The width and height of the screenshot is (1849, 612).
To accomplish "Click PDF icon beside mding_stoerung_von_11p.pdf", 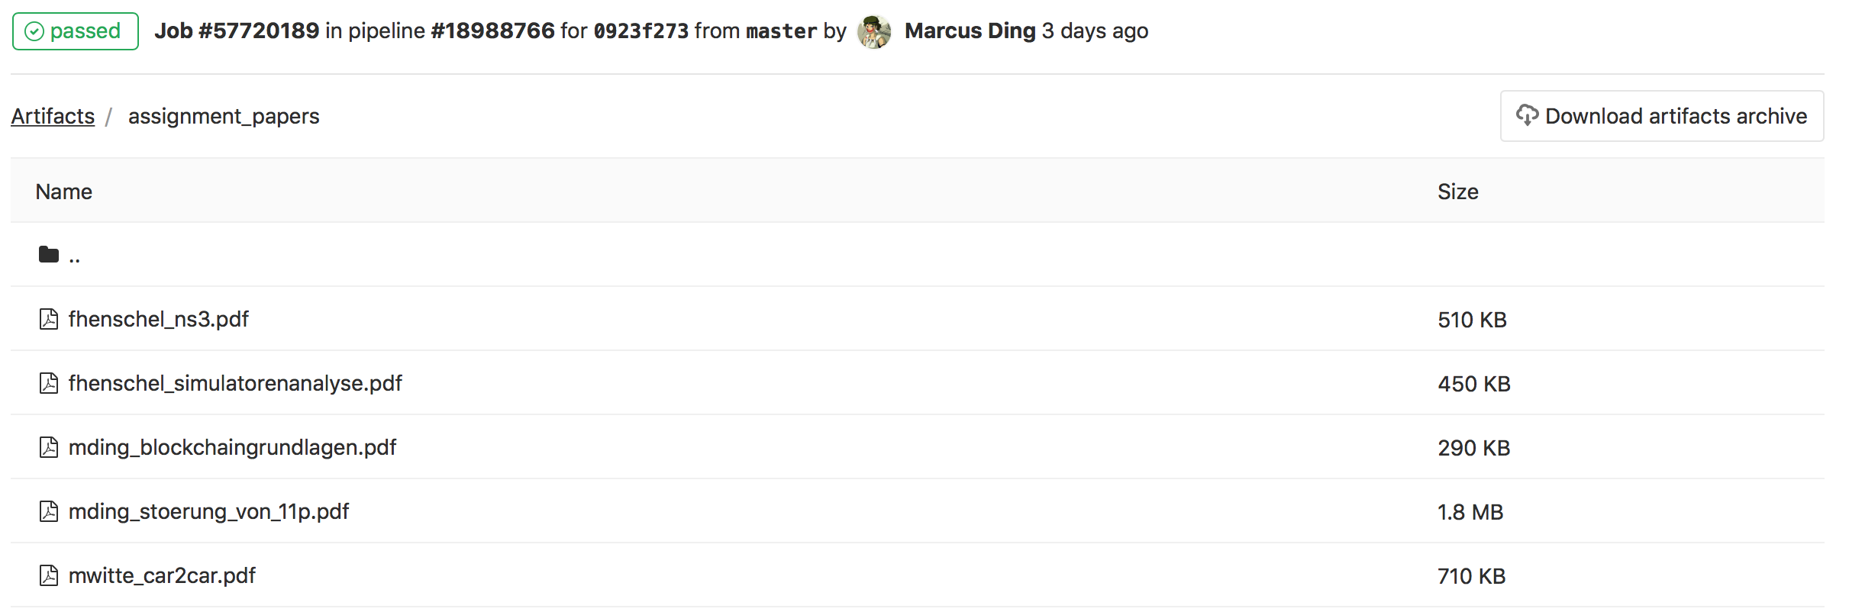I will click(49, 511).
